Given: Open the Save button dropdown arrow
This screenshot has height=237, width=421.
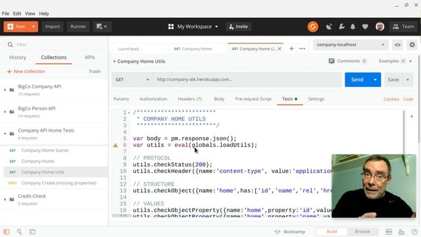Looking at the screenshot, I should click(408, 80).
